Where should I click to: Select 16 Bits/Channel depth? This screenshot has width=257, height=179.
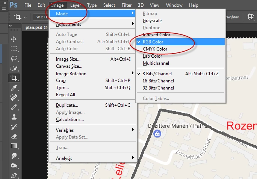(180, 81)
